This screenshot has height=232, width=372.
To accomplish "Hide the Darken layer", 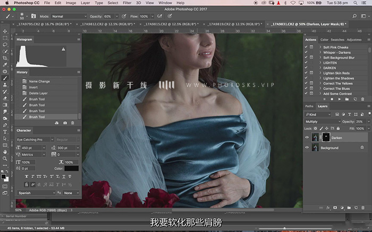I will pyautogui.click(x=307, y=137).
